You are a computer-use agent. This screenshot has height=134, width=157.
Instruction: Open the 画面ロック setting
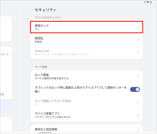87,27
